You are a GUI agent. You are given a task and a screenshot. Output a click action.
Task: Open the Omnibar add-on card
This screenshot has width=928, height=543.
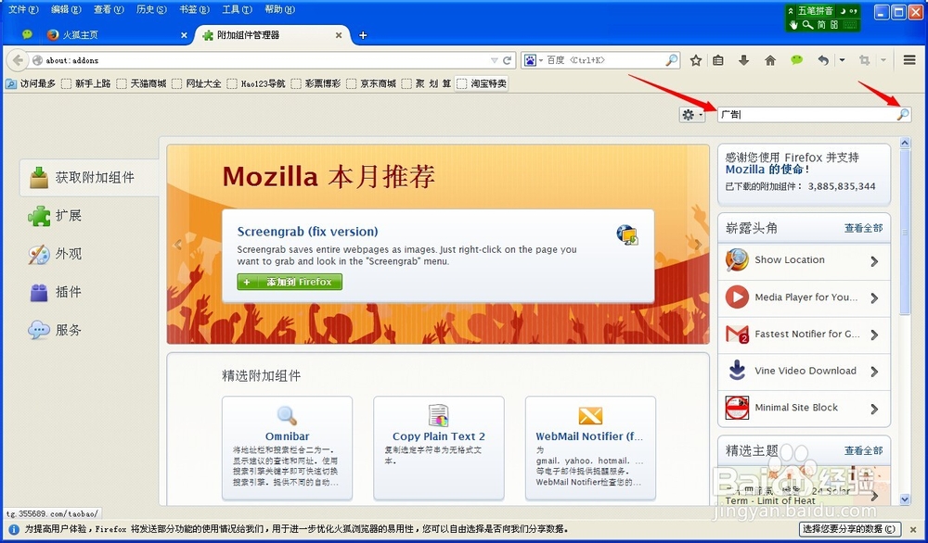point(287,448)
